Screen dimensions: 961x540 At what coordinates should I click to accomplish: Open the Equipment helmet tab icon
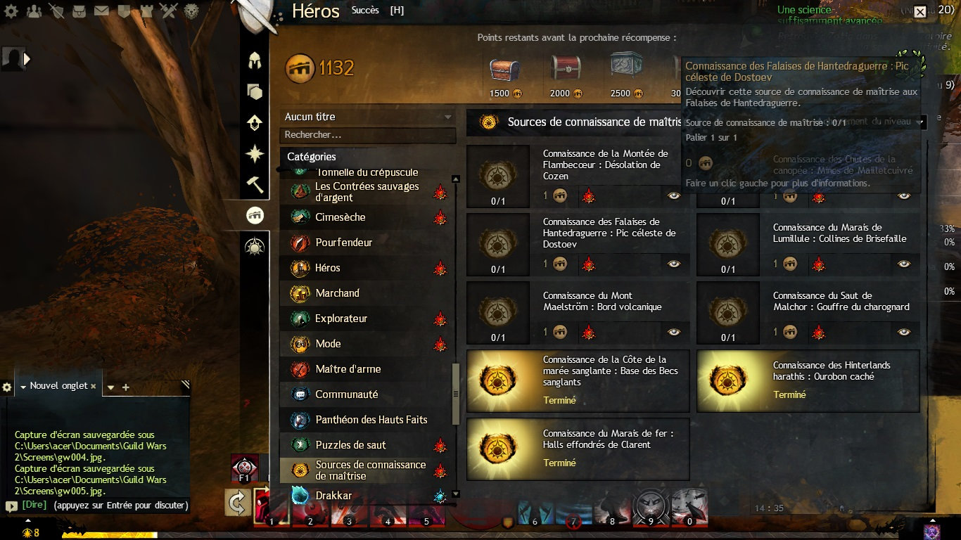[255, 61]
